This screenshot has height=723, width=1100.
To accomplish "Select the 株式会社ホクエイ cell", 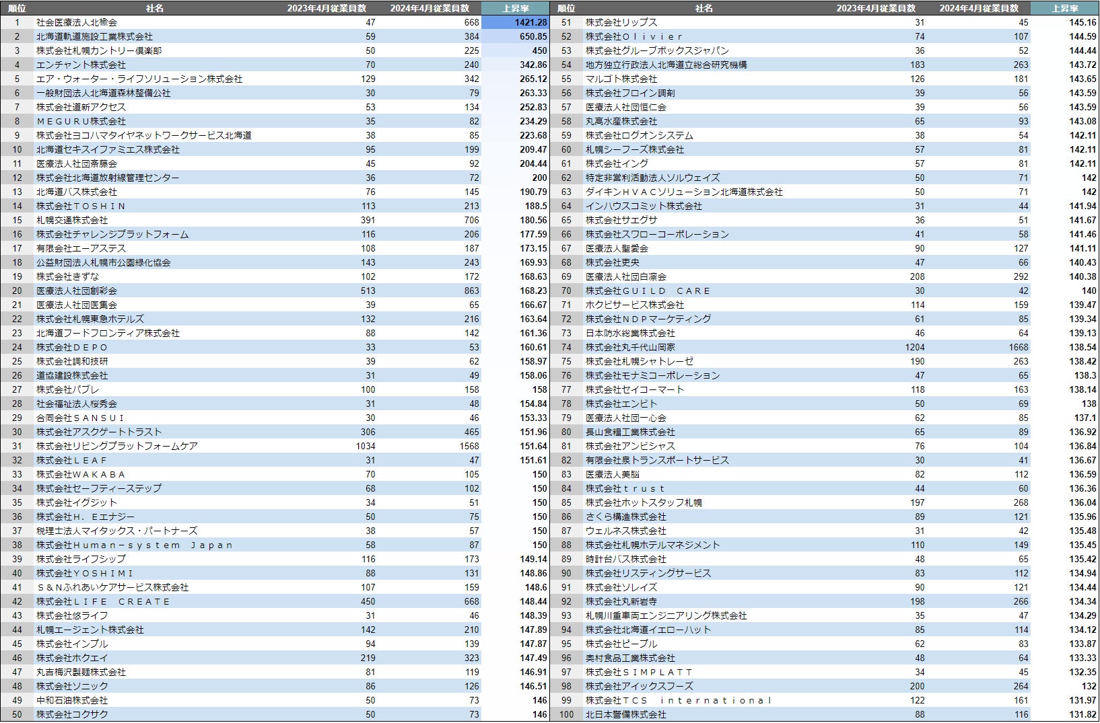I will (x=72, y=658).
